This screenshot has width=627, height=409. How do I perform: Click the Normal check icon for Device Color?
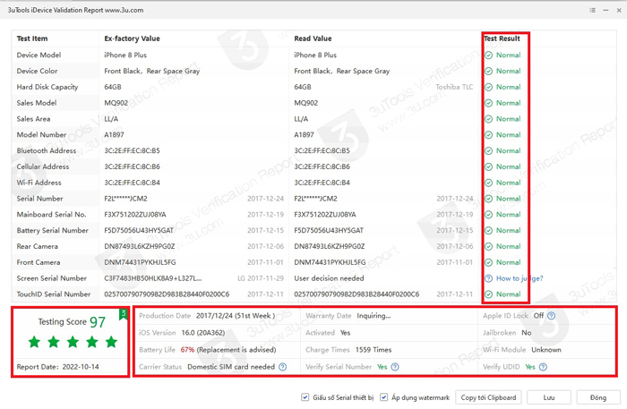(489, 71)
